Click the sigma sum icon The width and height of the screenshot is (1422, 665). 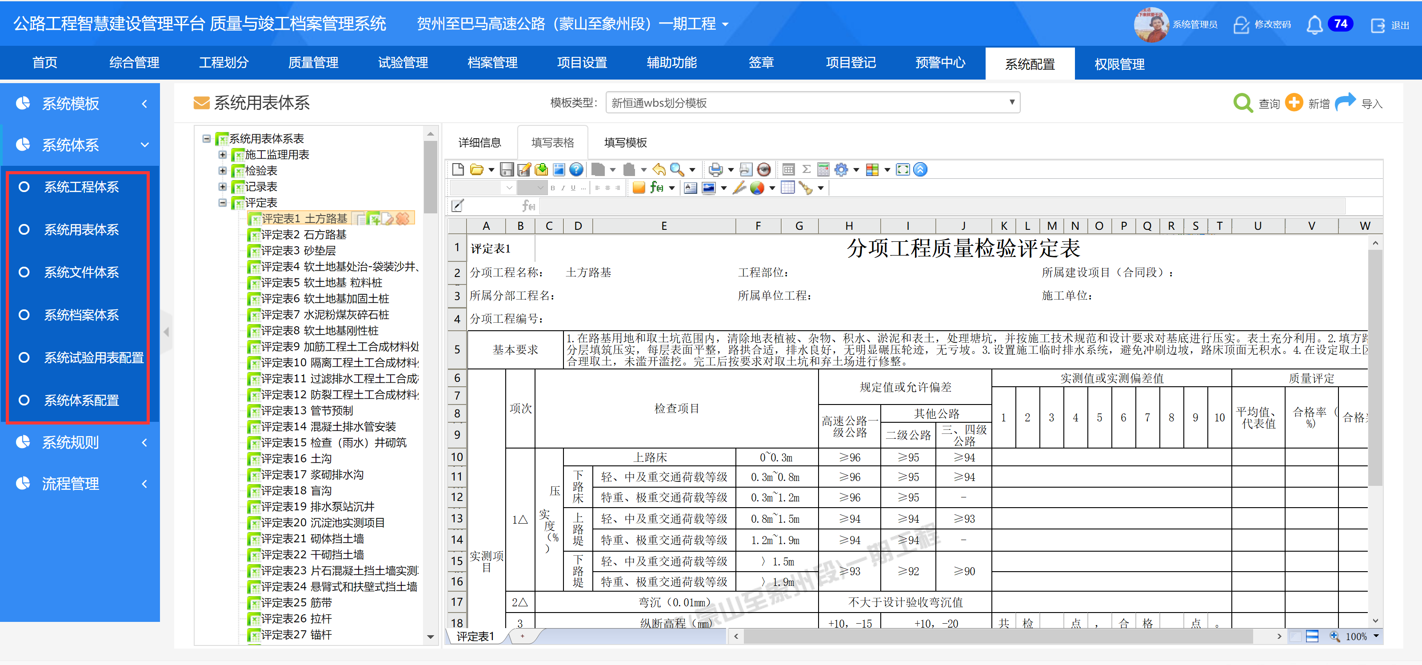[806, 169]
